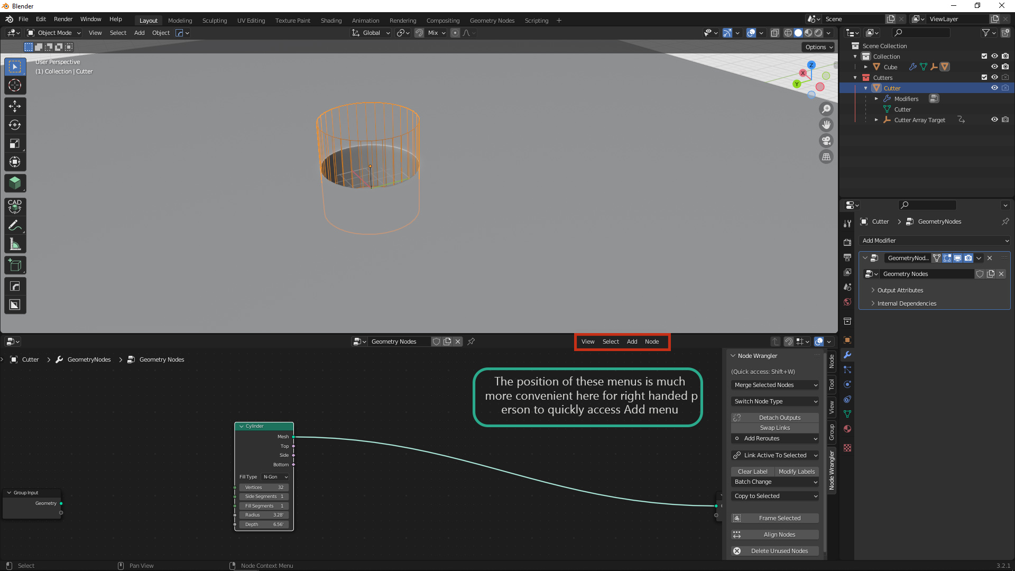The width and height of the screenshot is (1015, 571).
Task: Select the Cursor tool in the viewport toolbar
Action: point(15,85)
